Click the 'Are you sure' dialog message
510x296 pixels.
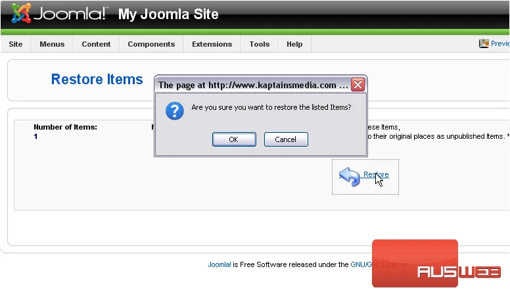(x=271, y=107)
